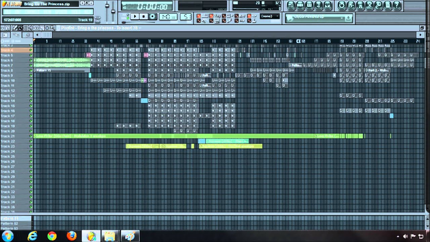Open the step sequencer via the shortcut icon
Image resolution: width=430 pixels, height=242 pixels.
click(300, 5)
